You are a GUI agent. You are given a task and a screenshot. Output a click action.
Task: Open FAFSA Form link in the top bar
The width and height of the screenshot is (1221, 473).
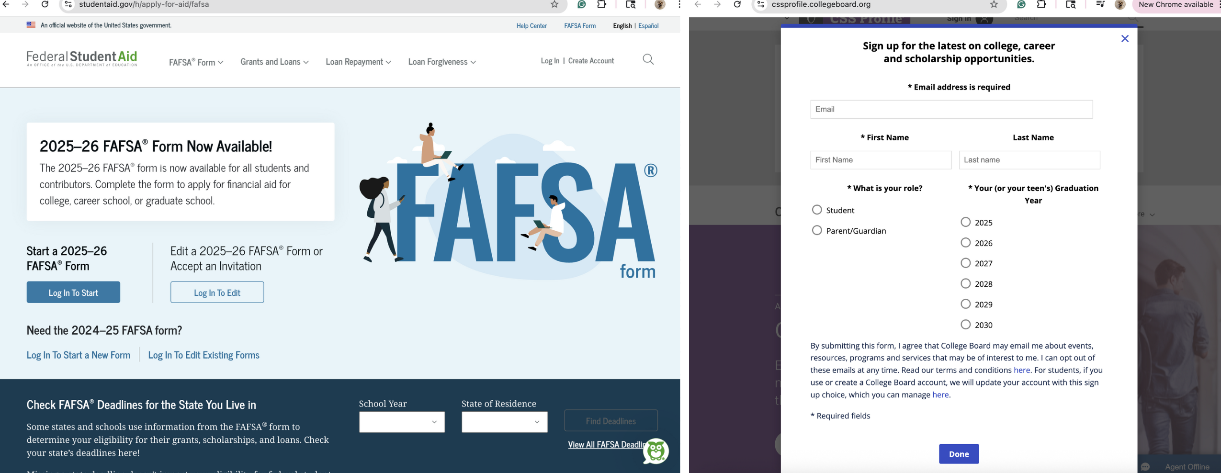click(580, 26)
